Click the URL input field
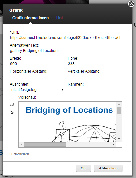Viewport: 136px width, 178px height. pos(67,38)
